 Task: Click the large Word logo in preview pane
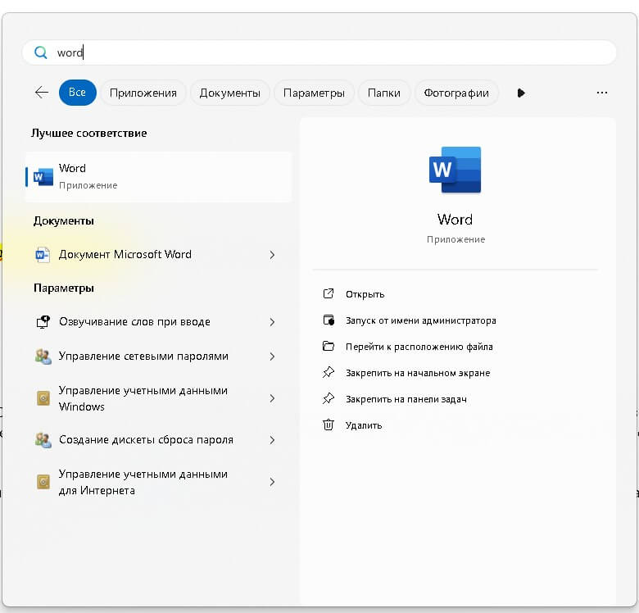coord(455,170)
